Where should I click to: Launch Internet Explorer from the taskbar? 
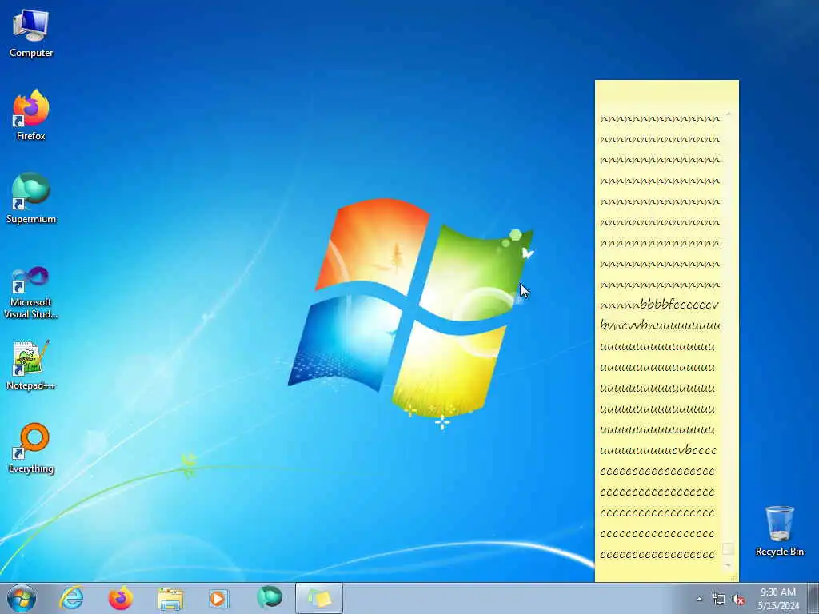click(x=71, y=598)
